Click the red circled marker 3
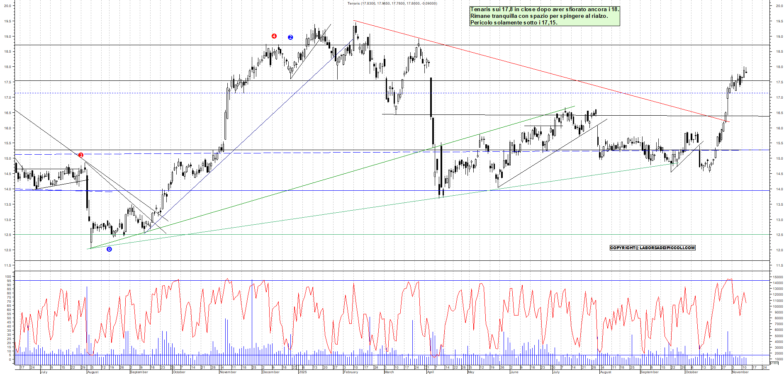Image resolution: width=784 pixels, height=374 pixels. [x=81, y=155]
